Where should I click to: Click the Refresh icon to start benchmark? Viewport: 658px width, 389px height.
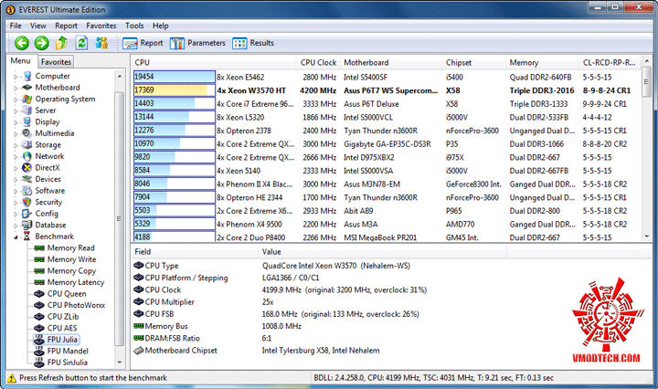tap(81, 43)
